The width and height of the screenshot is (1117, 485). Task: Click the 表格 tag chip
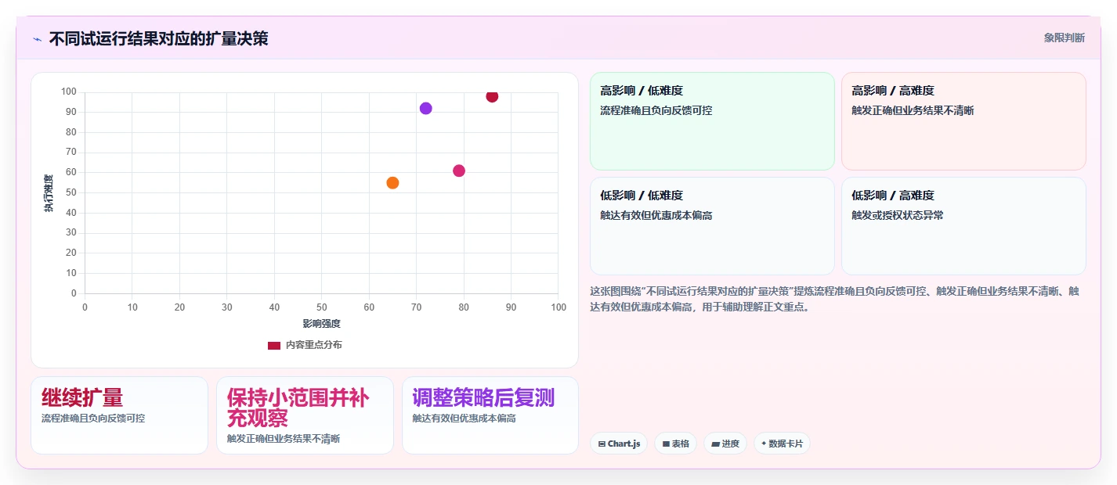tap(675, 444)
